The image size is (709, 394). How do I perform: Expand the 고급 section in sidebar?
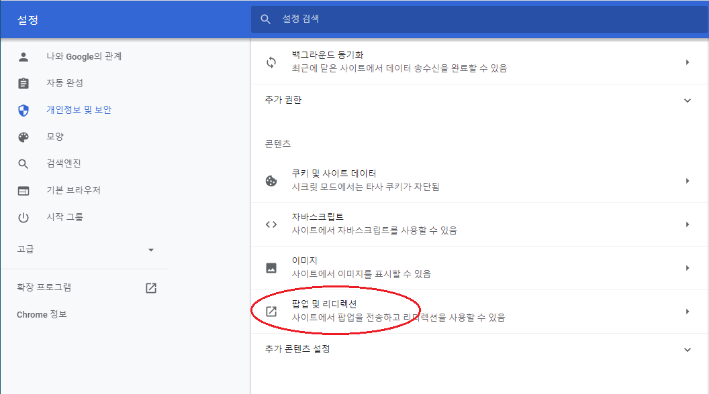150,250
